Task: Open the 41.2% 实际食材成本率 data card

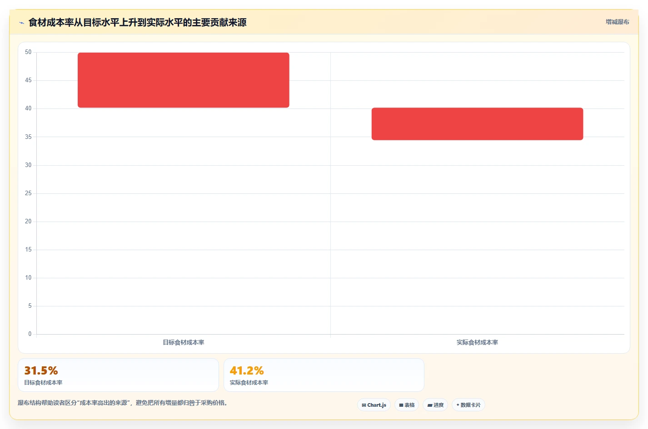Action: point(324,375)
